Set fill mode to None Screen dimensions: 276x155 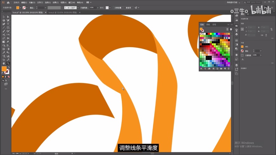tap(9, 77)
